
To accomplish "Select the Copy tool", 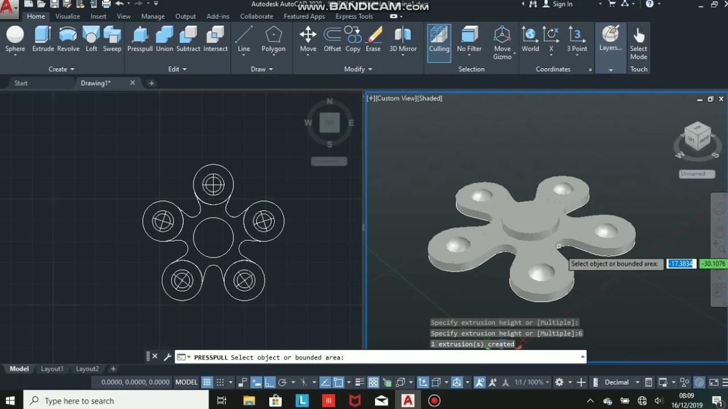I will [353, 40].
